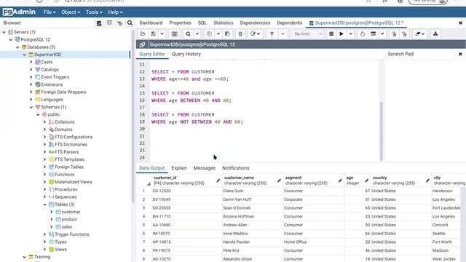466x262 pixels.
Task: Click the query editor vertical scrollbar
Action: 382,131
